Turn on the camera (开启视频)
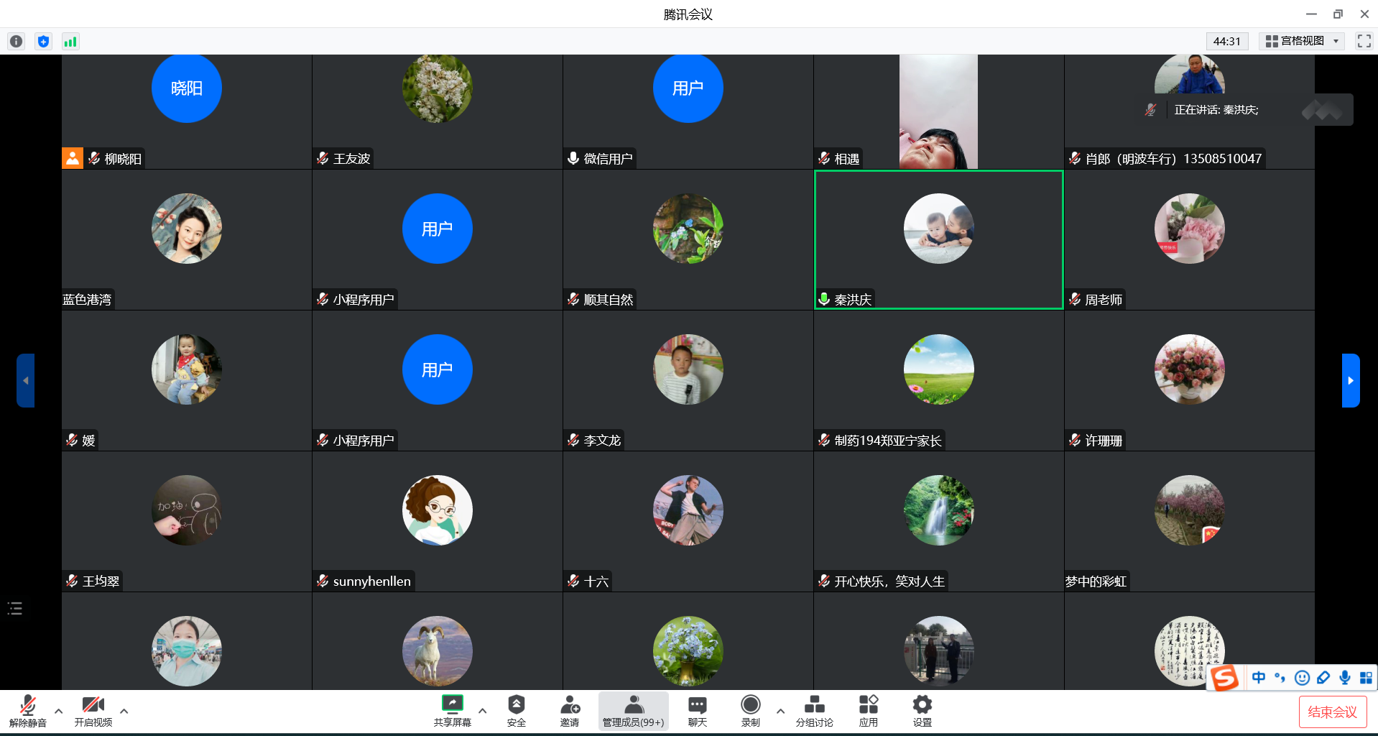Viewport: 1378px width, 736px height. (x=93, y=710)
